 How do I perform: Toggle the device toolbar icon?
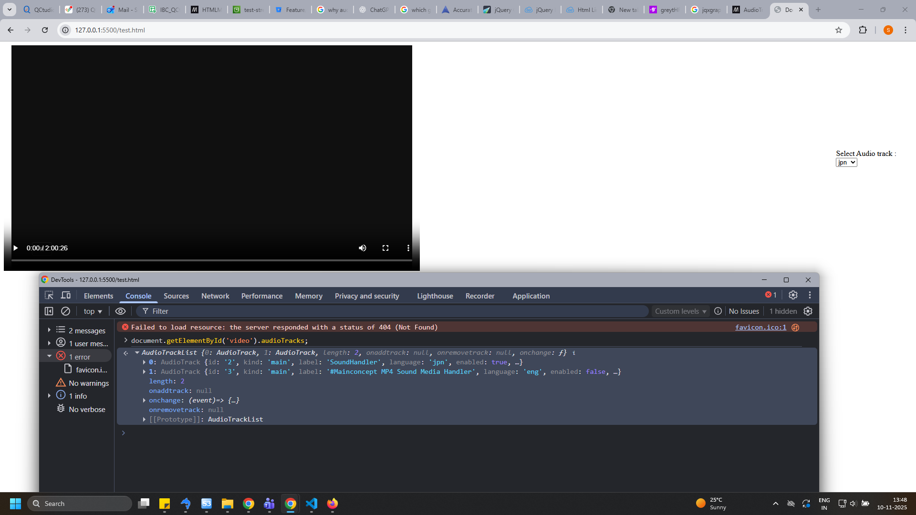66,295
